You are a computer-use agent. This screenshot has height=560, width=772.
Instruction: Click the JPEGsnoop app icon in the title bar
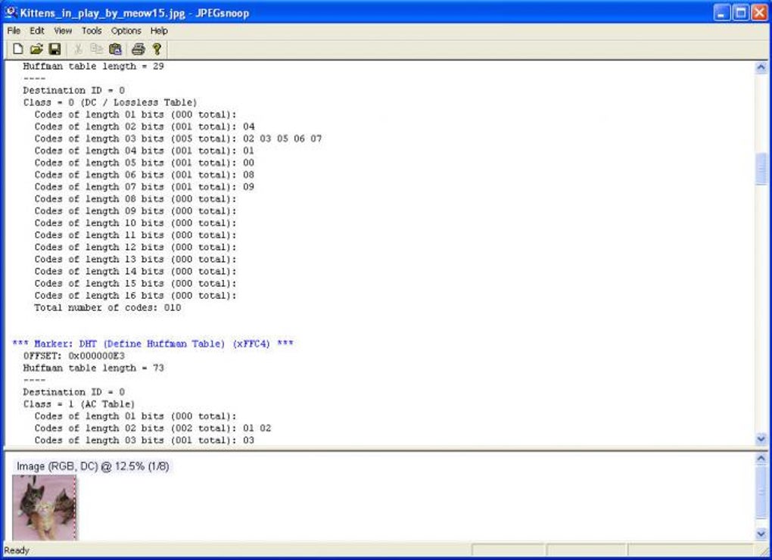click(x=11, y=12)
